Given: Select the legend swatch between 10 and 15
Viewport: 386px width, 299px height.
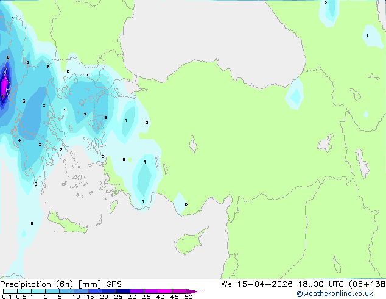Looking at the screenshot, I should click(80, 291).
